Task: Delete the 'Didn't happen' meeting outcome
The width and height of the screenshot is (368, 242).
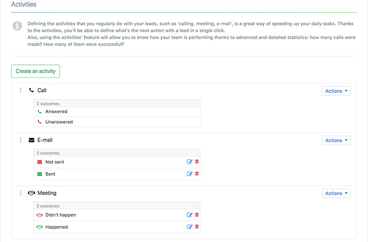Action: [x=197, y=215]
